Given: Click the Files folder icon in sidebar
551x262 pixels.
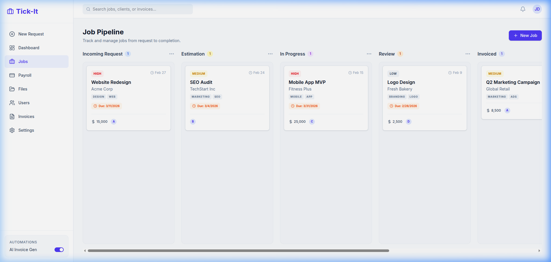Looking at the screenshot, I should 12,89.
